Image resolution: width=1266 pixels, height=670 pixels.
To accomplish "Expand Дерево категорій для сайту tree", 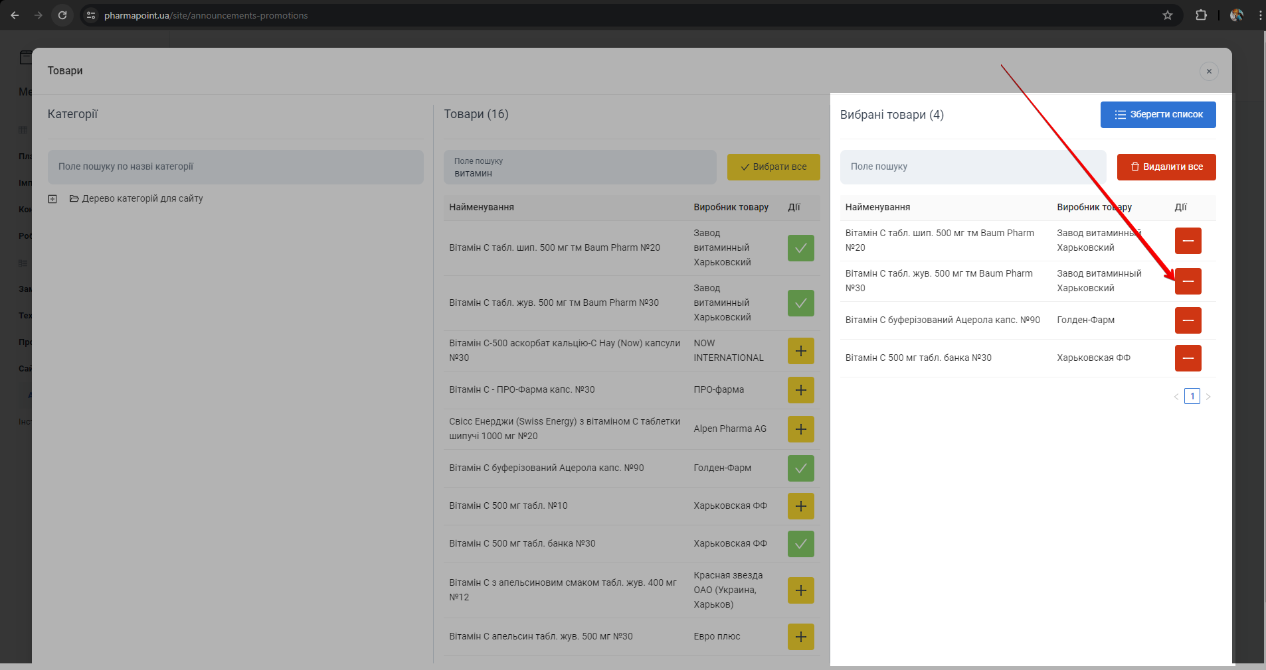I will (x=52, y=199).
